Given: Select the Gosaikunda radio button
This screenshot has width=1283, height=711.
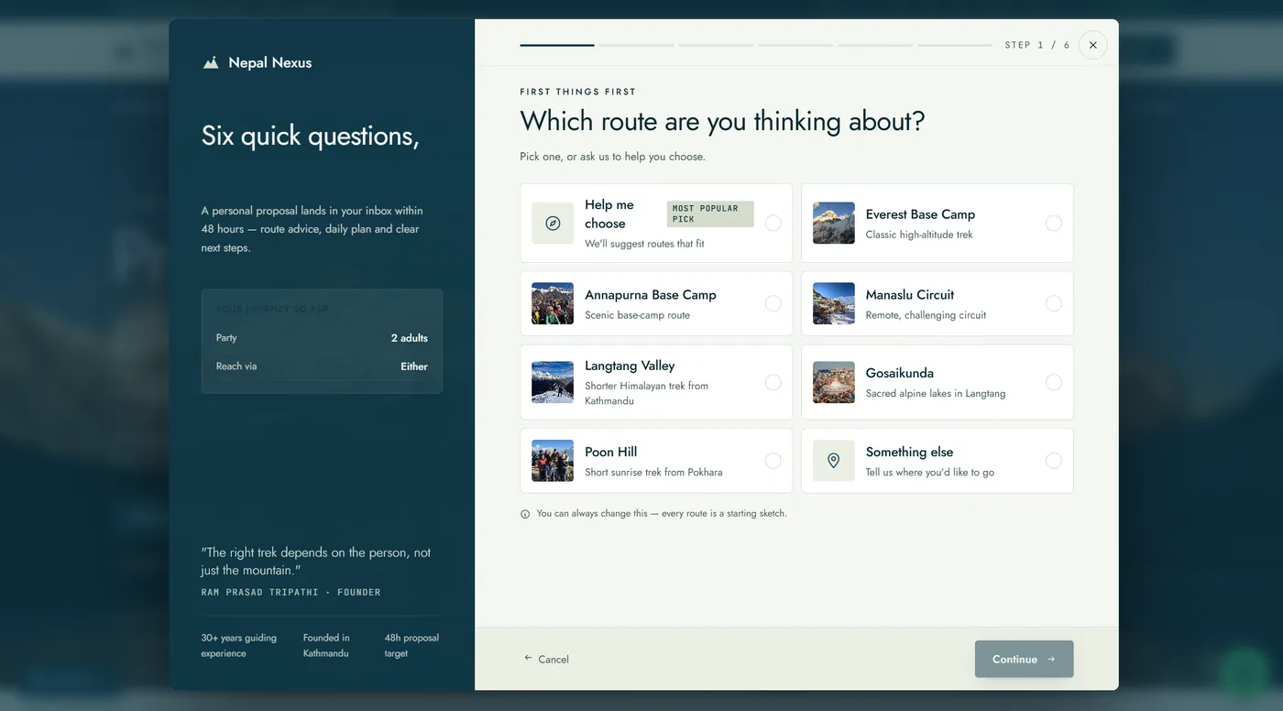Looking at the screenshot, I should (1054, 382).
